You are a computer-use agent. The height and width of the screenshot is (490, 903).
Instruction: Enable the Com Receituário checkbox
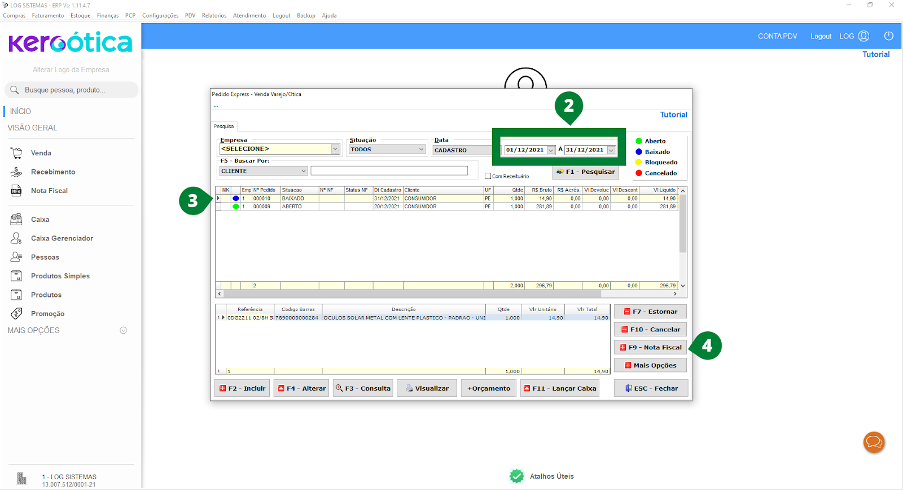(x=488, y=176)
